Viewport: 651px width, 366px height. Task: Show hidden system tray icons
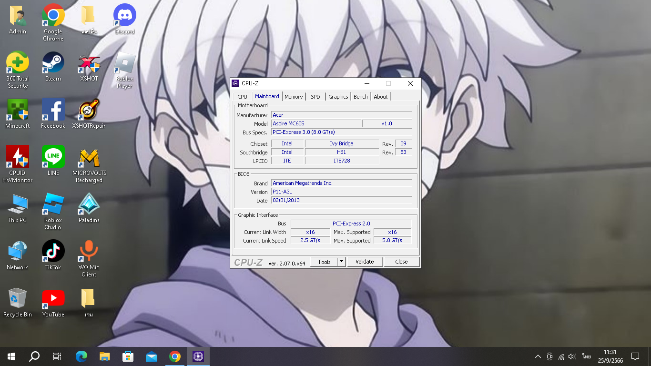click(x=538, y=356)
